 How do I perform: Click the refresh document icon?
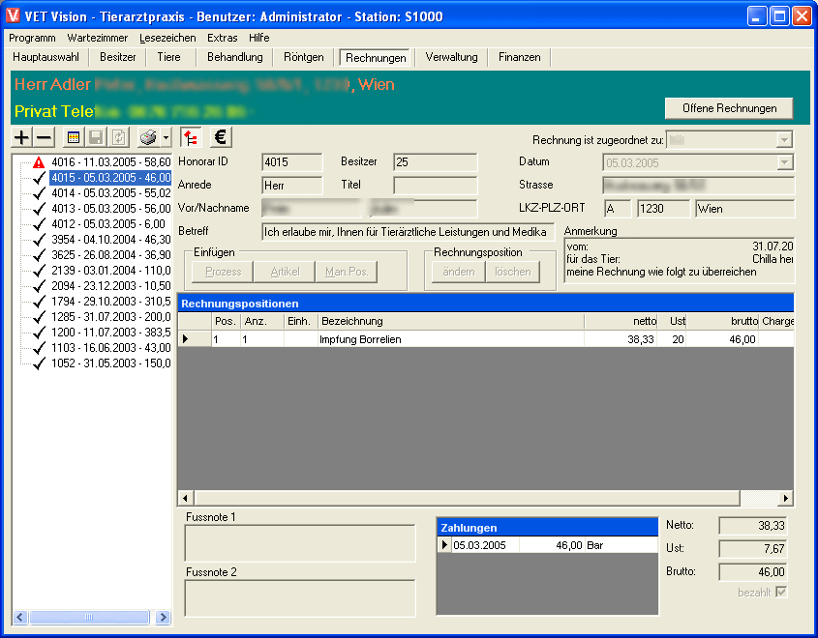118,137
